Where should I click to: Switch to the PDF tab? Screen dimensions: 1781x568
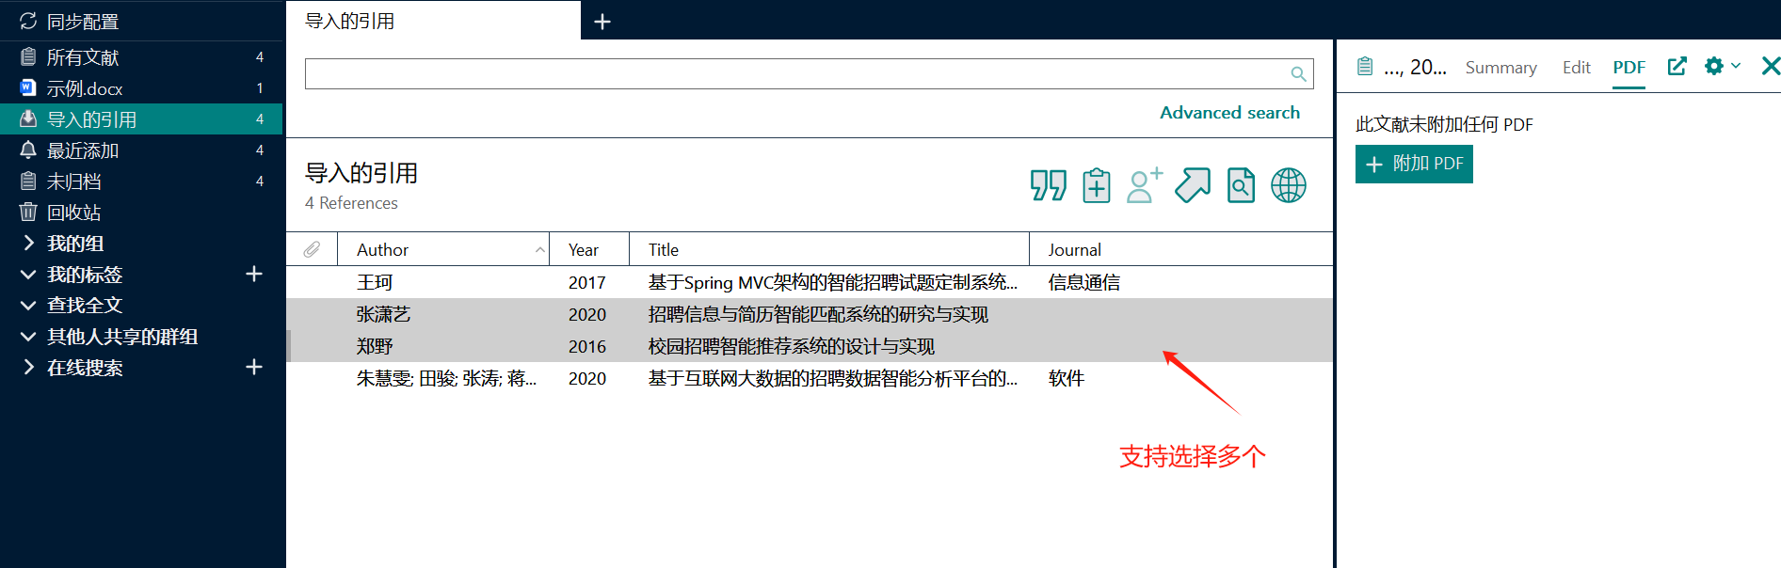1629,68
